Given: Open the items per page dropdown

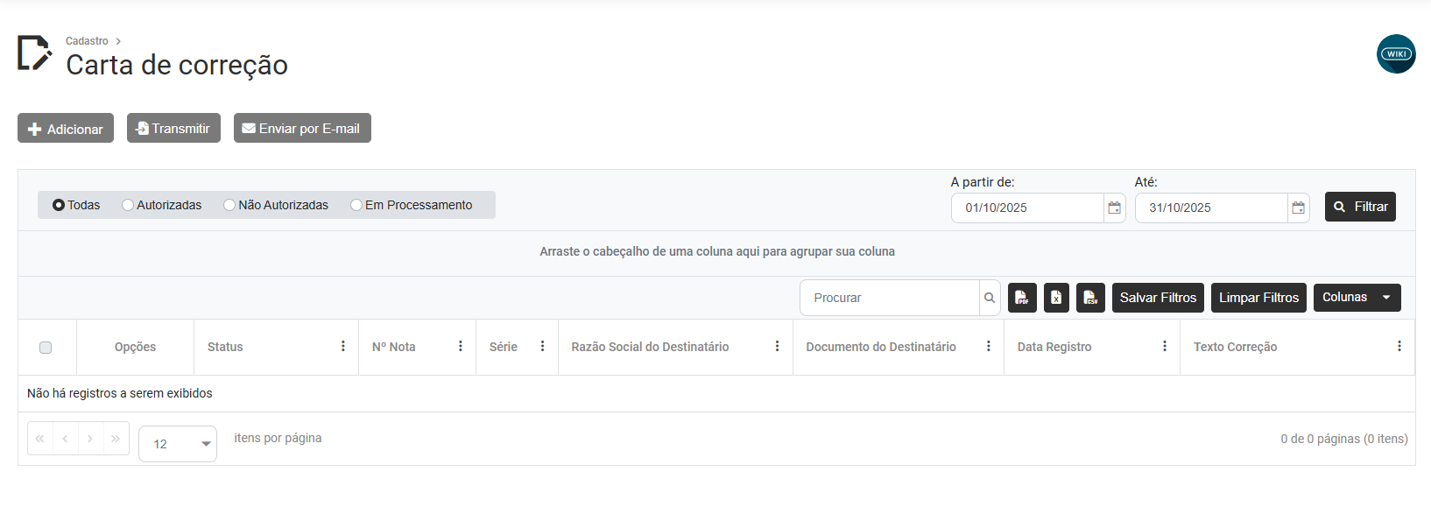Looking at the screenshot, I should 178,444.
